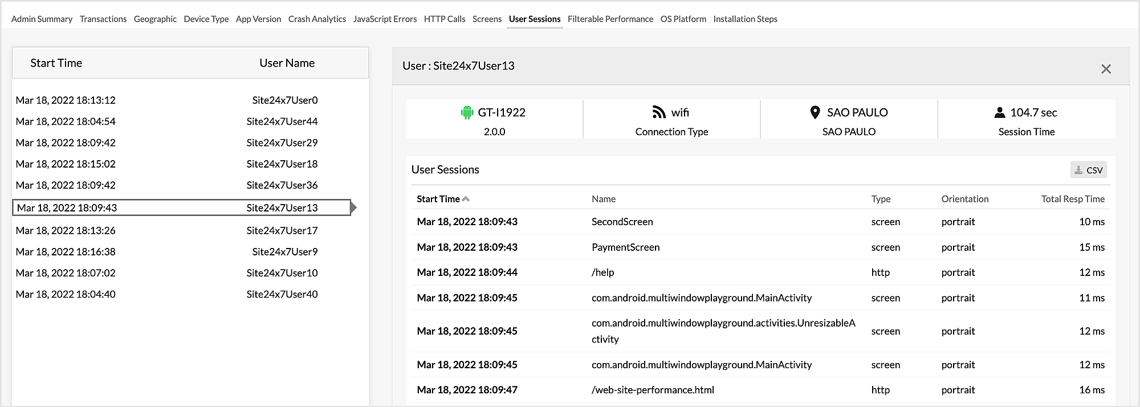Open the Crash Analytics tab
The height and width of the screenshot is (407, 1140).
[317, 19]
